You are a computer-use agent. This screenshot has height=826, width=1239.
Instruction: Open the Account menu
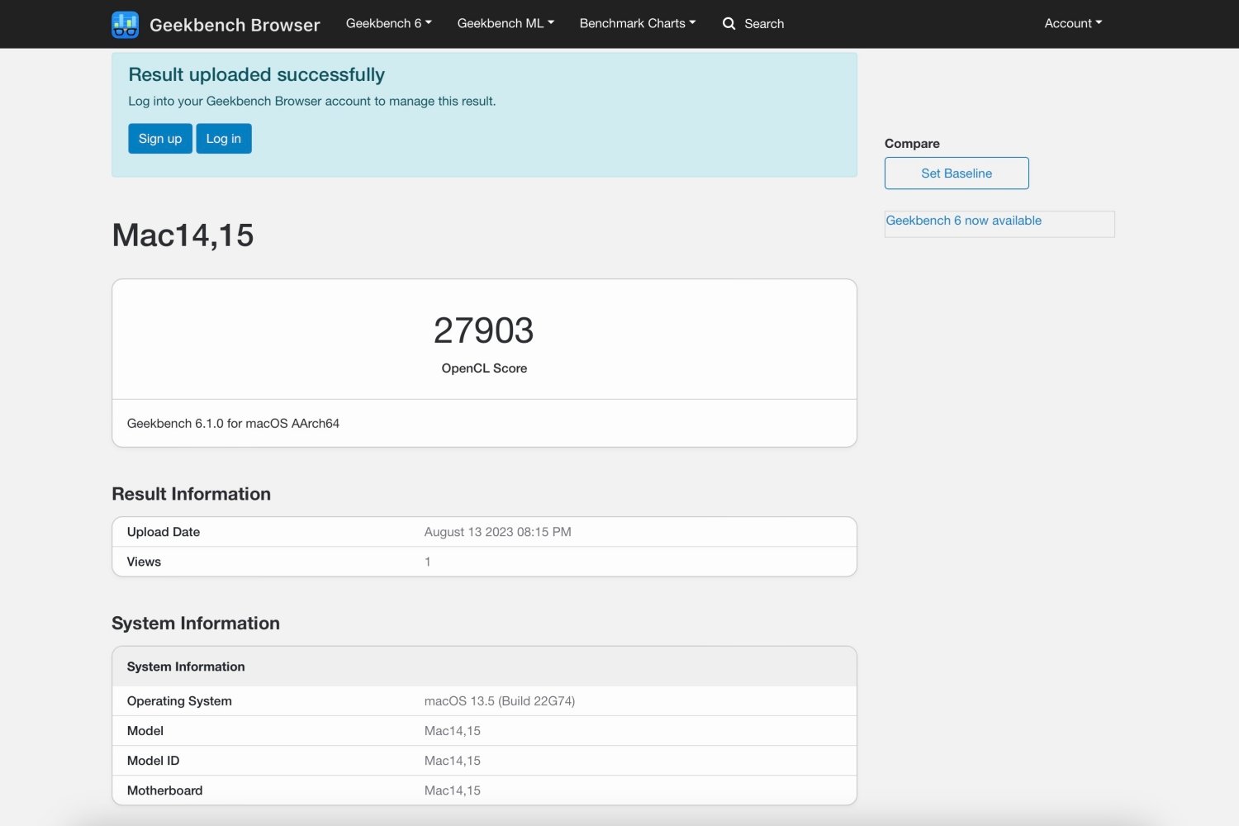tap(1072, 23)
